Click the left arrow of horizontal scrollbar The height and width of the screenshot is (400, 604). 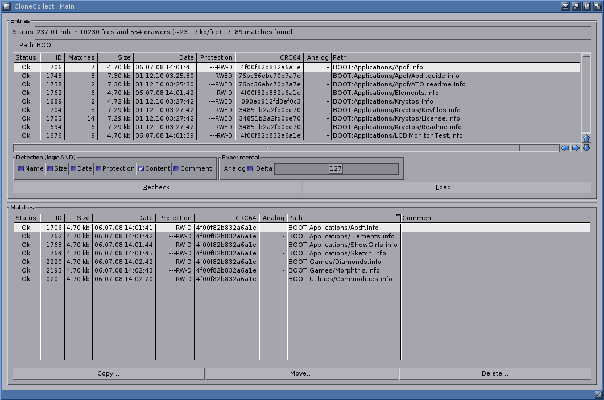click(x=565, y=148)
